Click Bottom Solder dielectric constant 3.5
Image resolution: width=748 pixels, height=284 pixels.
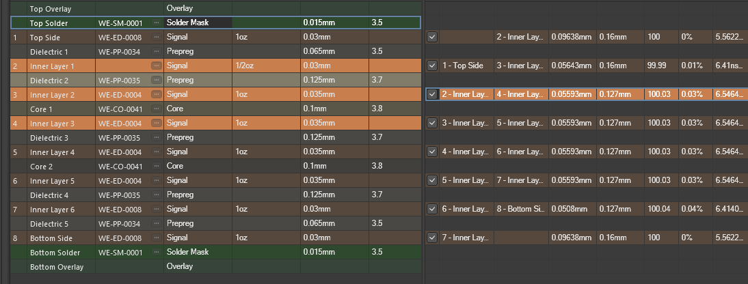click(x=394, y=253)
